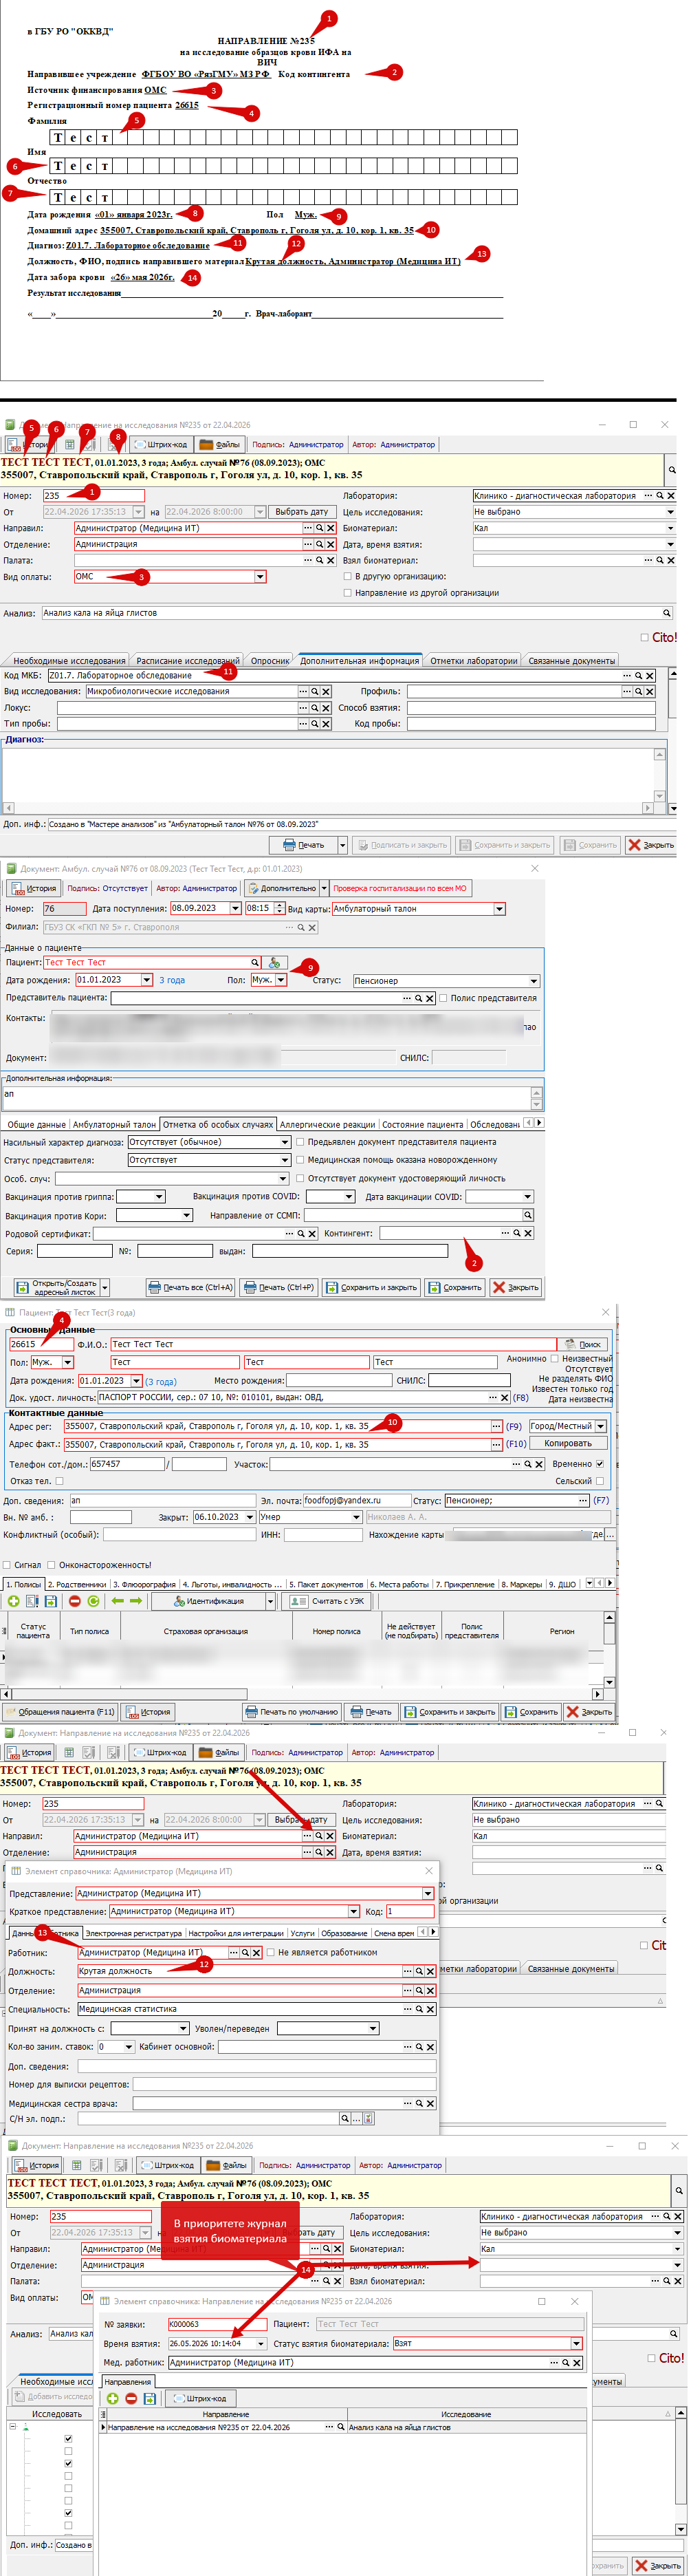Viewport: 691px width, 2576px height.
Task: Click 'Считать с УЭК' button
Action: coord(328,1601)
